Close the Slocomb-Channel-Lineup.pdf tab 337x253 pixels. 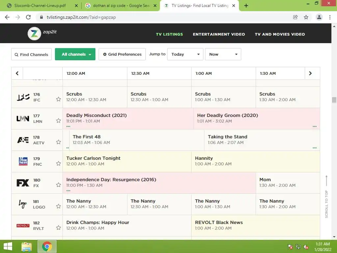76,6
